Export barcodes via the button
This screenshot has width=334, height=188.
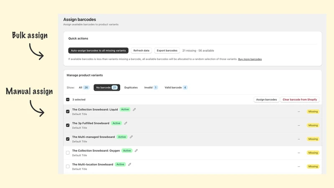(x=167, y=51)
